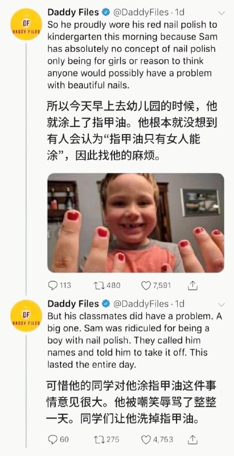Visit Daddy Files name on first tweet
The image size is (234, 456).
point(73,12)
